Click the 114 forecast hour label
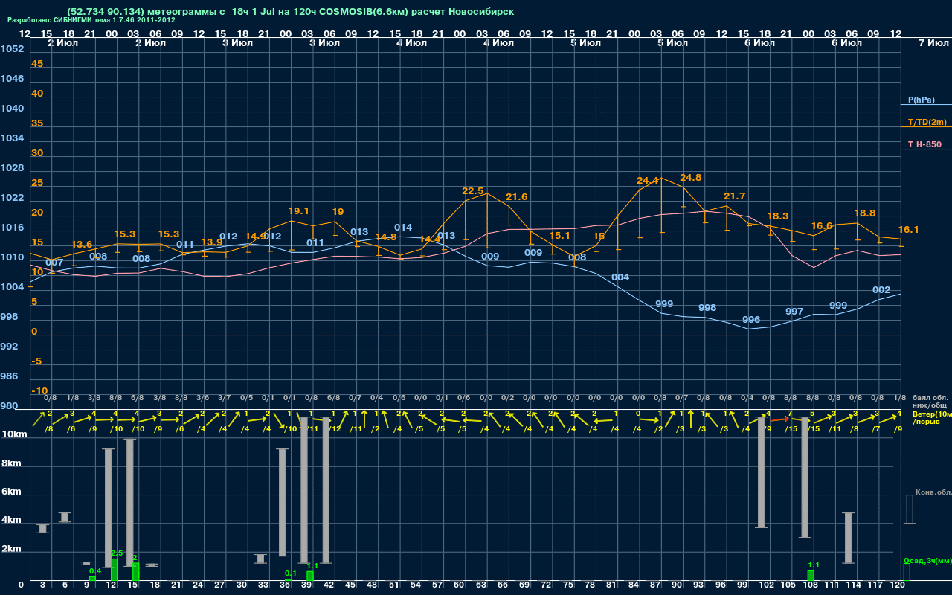Image resolution: width=952 pixels, height=595 pixels. coord(854,585)
